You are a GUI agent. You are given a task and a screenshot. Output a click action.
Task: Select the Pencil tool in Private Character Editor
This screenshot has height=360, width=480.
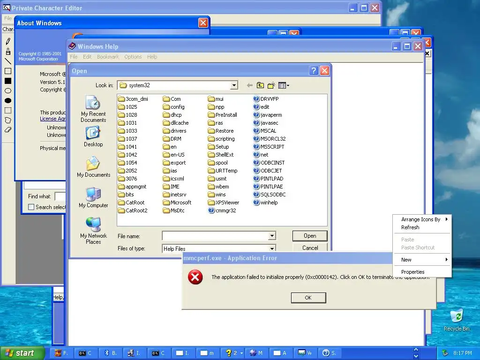point(8,41)
